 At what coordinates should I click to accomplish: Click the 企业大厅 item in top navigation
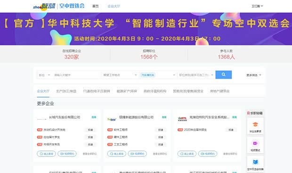(114, 6)
